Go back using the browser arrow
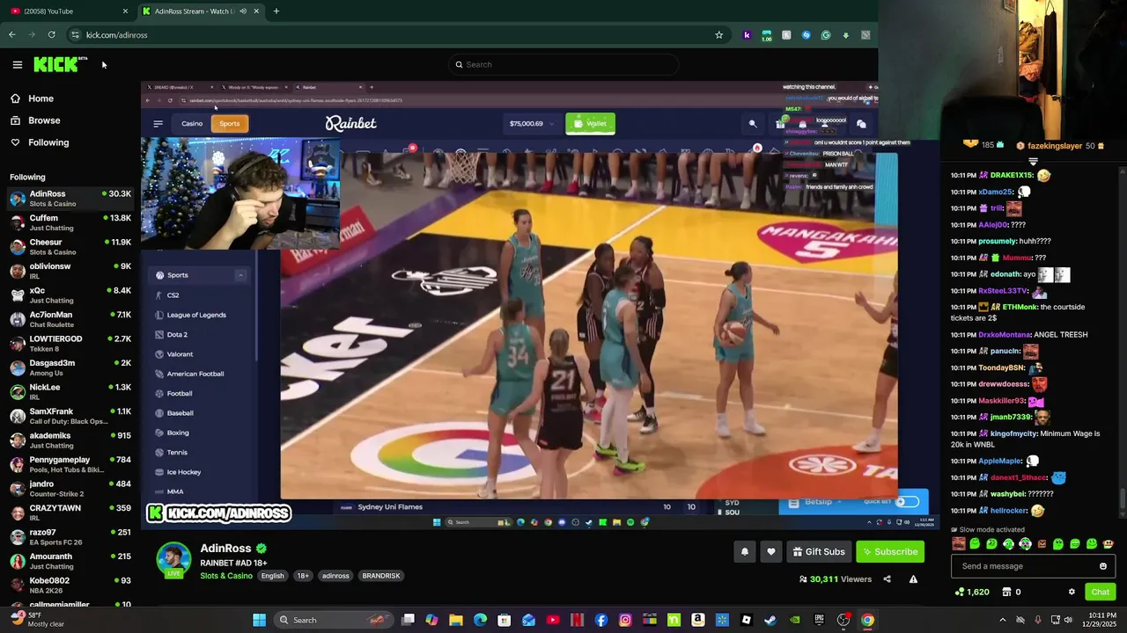1127x633 pixels. click(11, 35)
